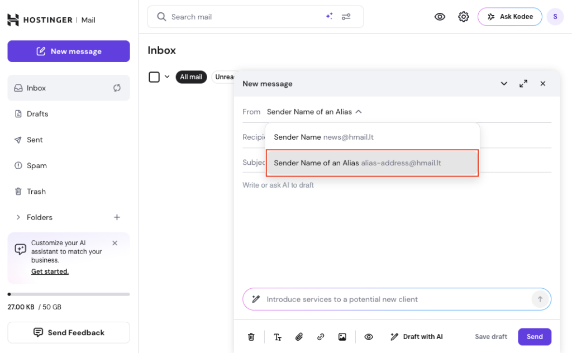Click the insert link icon
Screen dimensions: 572x353
click(x=321, y=337)
